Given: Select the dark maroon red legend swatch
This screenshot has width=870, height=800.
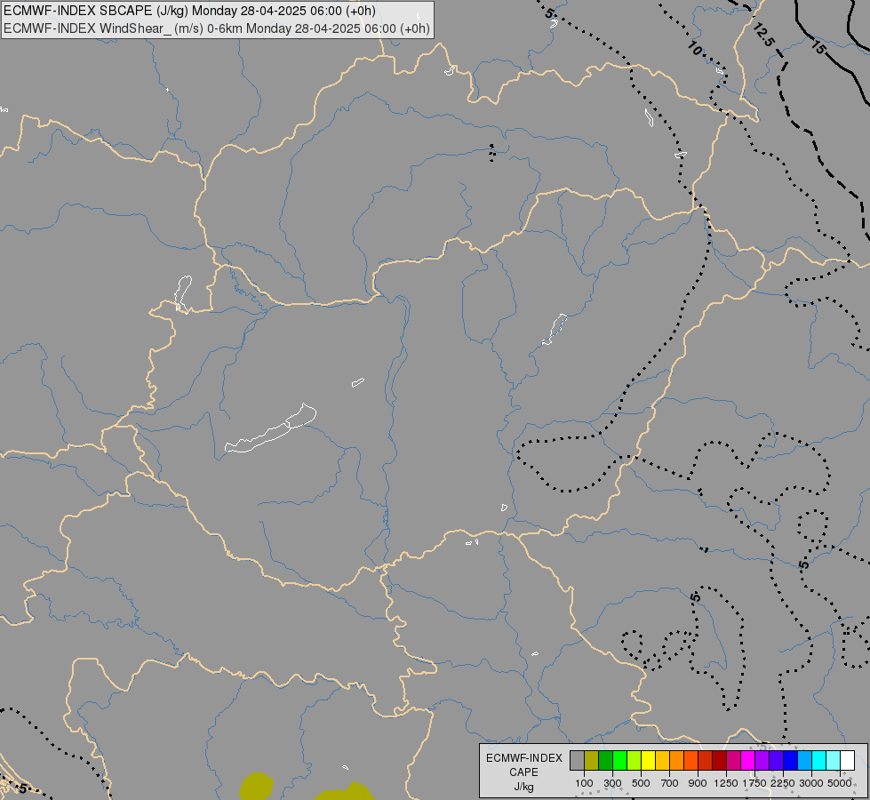Looking at the screenshot, I should [x=719, y=761].
